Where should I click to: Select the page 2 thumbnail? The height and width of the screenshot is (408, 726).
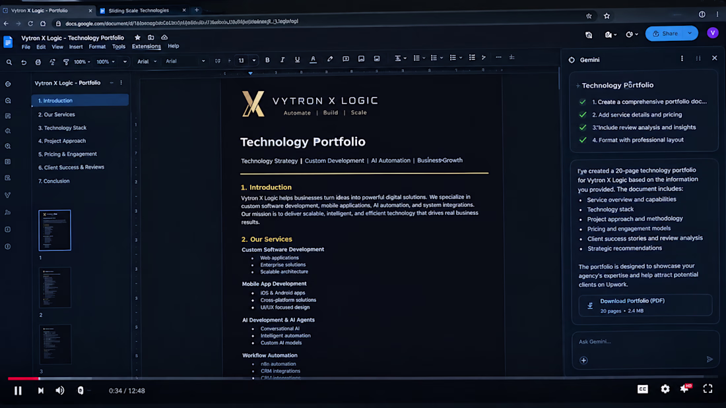tap(55, 288)
